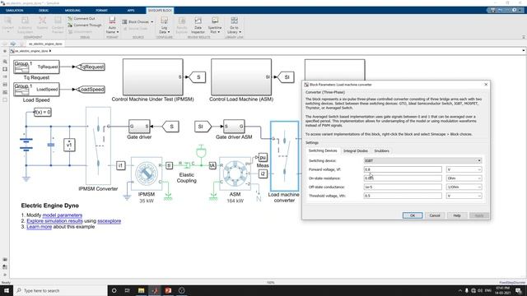
Task: Select the Gate driver ASM block
Action: (234, 127)
